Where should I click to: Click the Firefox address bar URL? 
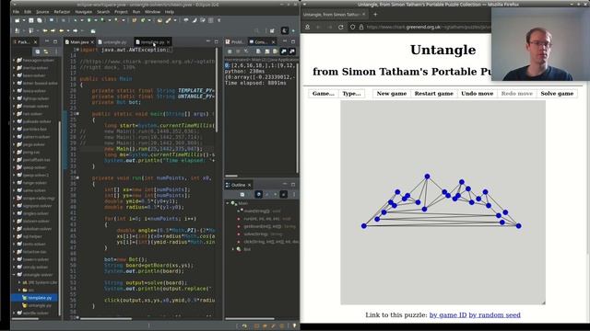coord(428,27)
